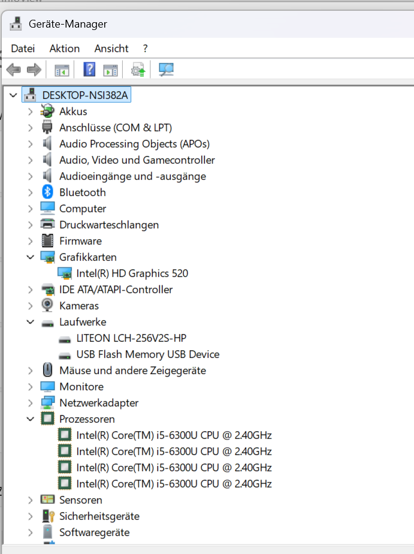Open the Help toolbar icon with question mark
This screenshot has width=414, height=554.
[x=89, y=70]
